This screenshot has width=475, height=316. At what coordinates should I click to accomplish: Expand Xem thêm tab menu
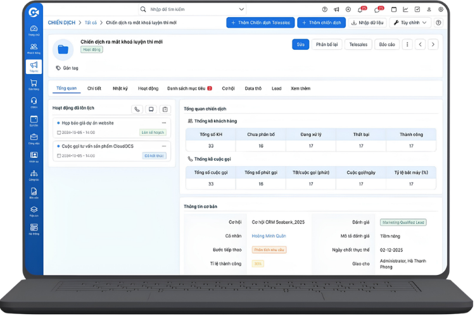(300, 88)
